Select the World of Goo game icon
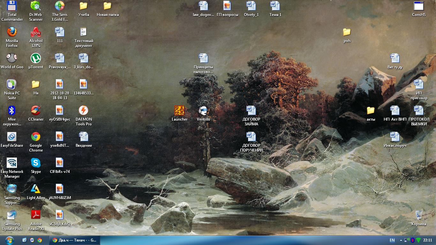 click(12, 61)
